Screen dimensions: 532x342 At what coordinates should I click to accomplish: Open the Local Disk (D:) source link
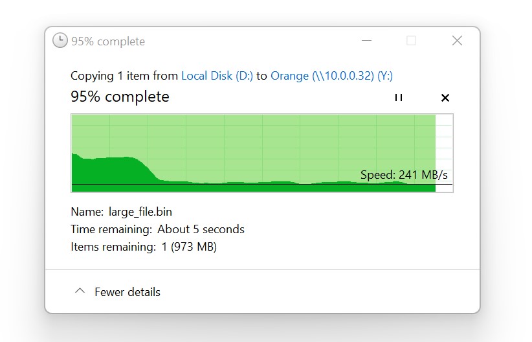coord(217,76)
